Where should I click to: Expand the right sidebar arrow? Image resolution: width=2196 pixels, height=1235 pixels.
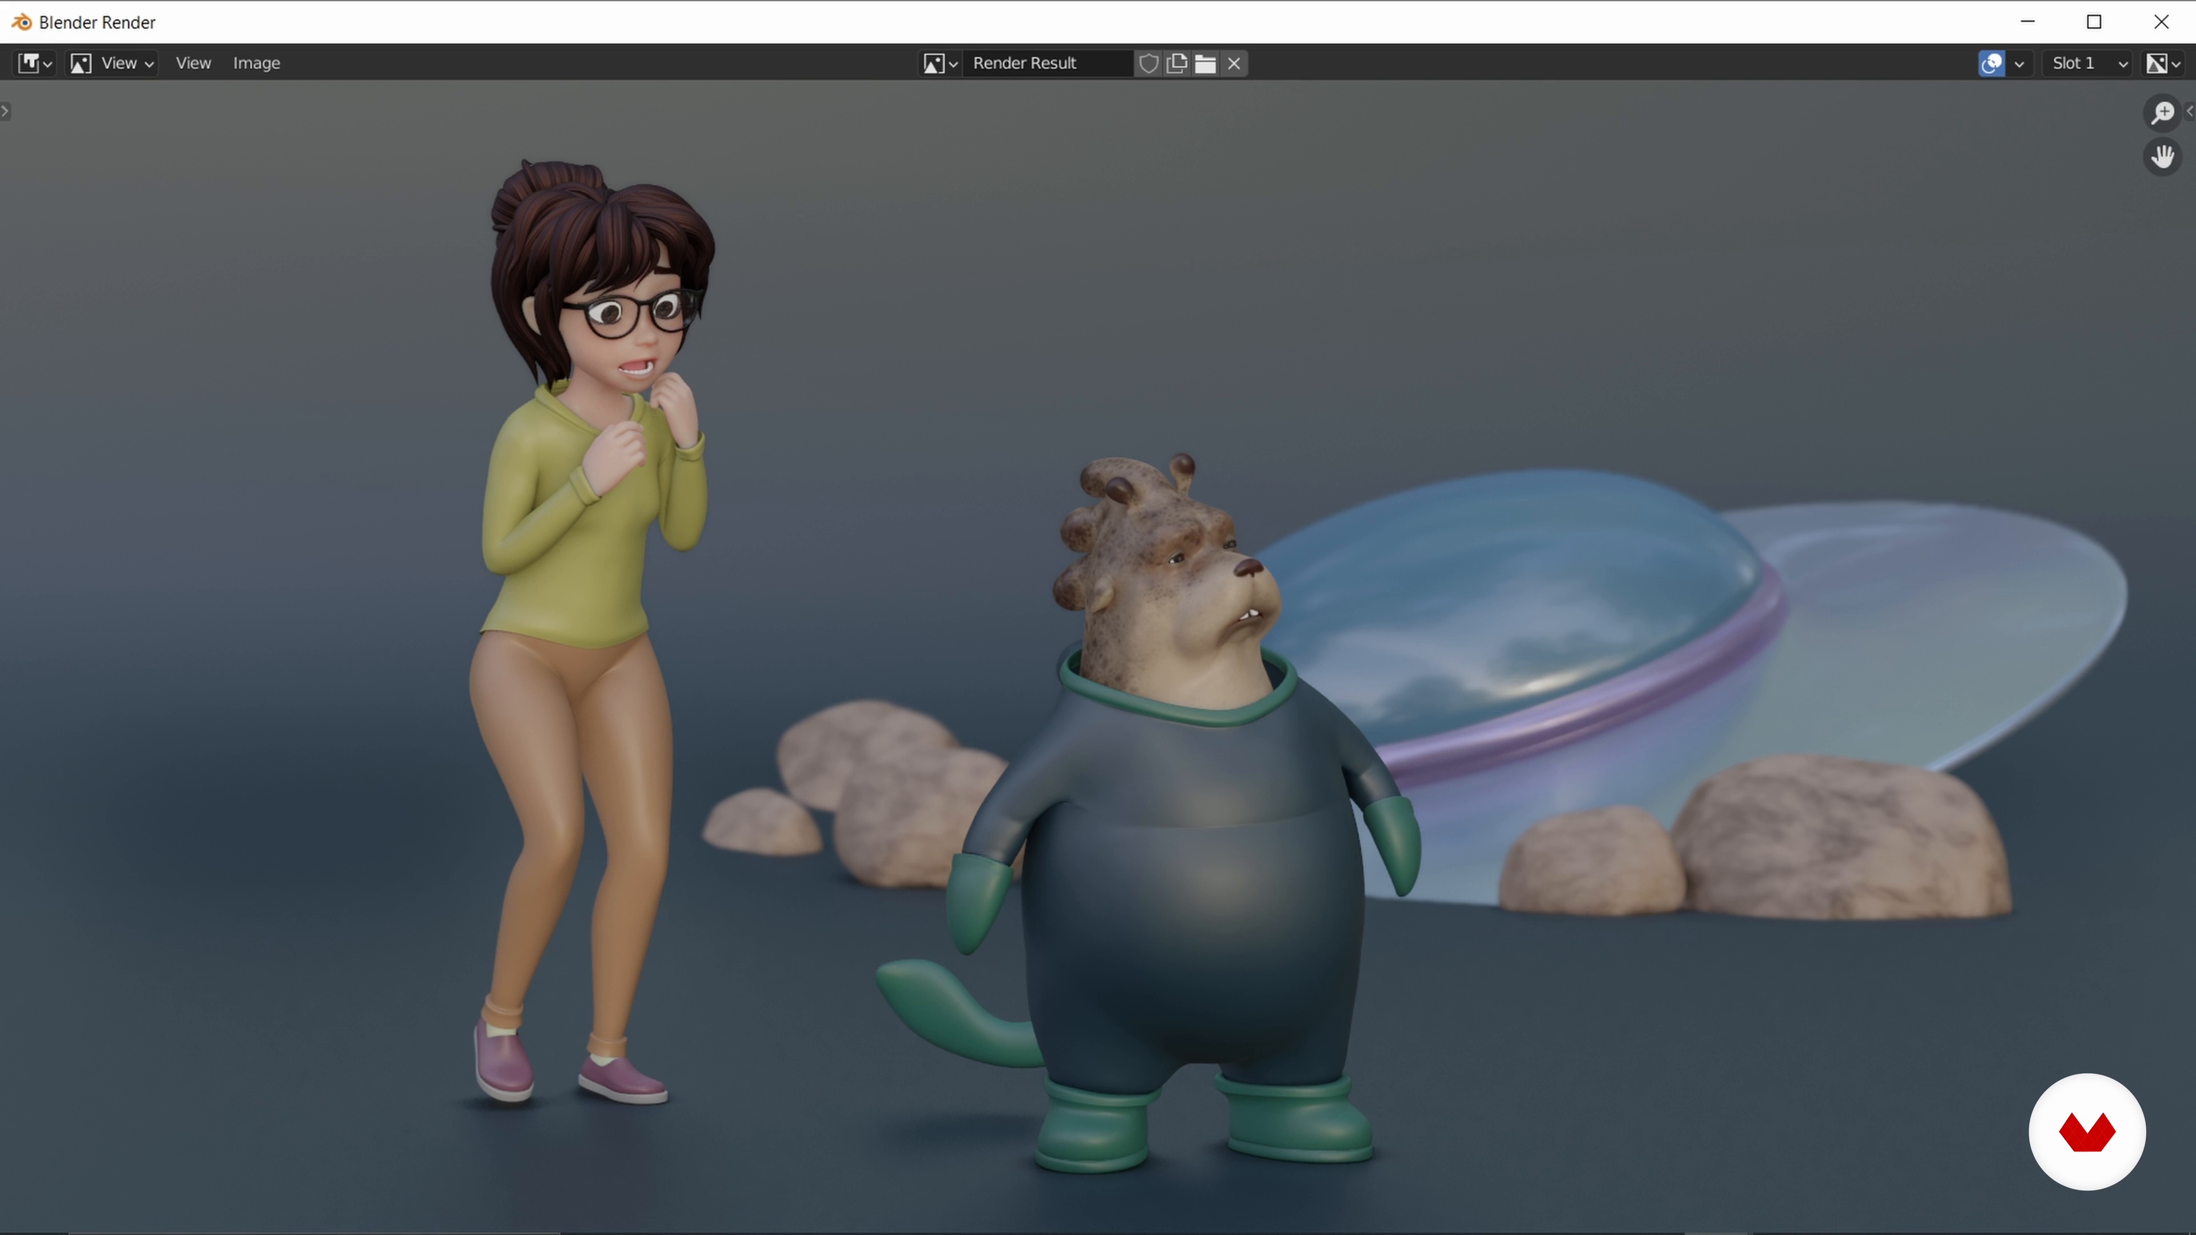[2190, 111]
